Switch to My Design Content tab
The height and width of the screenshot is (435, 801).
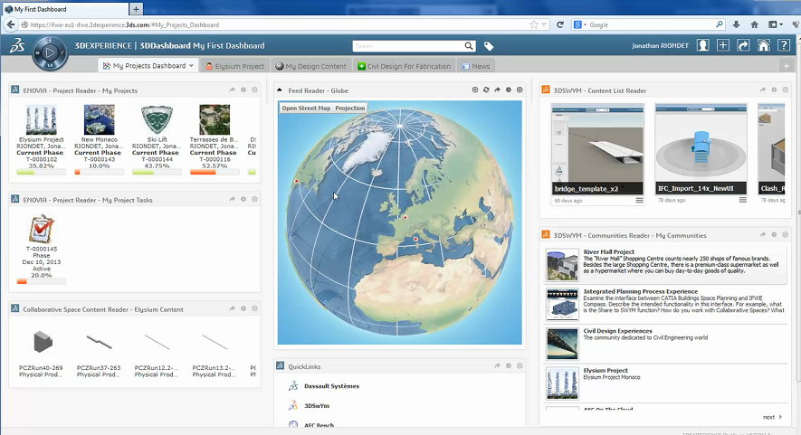(310, 66)
